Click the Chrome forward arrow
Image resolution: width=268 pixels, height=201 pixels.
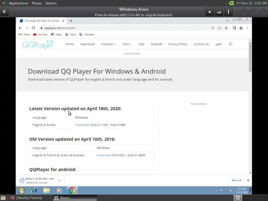[27, 28]
